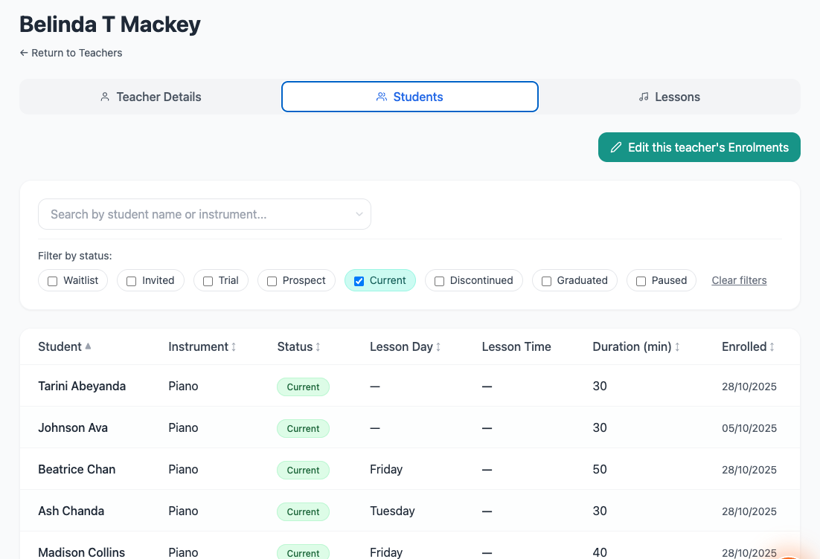Open the Teacher Details tab
The height and width of the screenshot is (559, 820).
(x=150, y=97)
